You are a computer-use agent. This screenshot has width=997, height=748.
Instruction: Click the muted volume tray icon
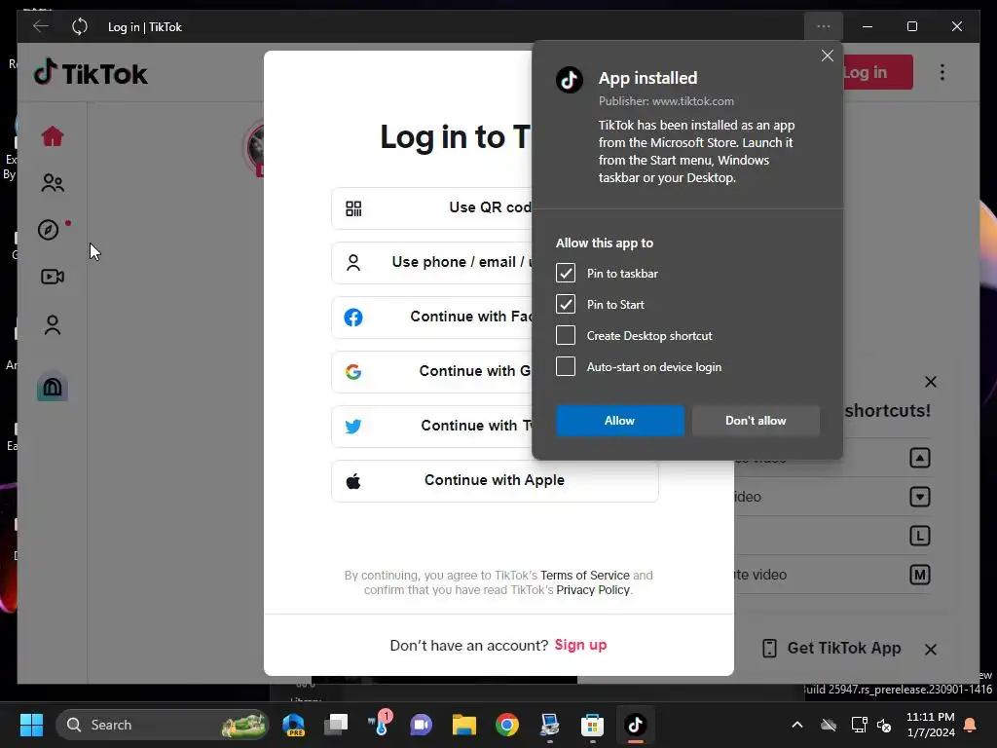click(x=884, y=725)
